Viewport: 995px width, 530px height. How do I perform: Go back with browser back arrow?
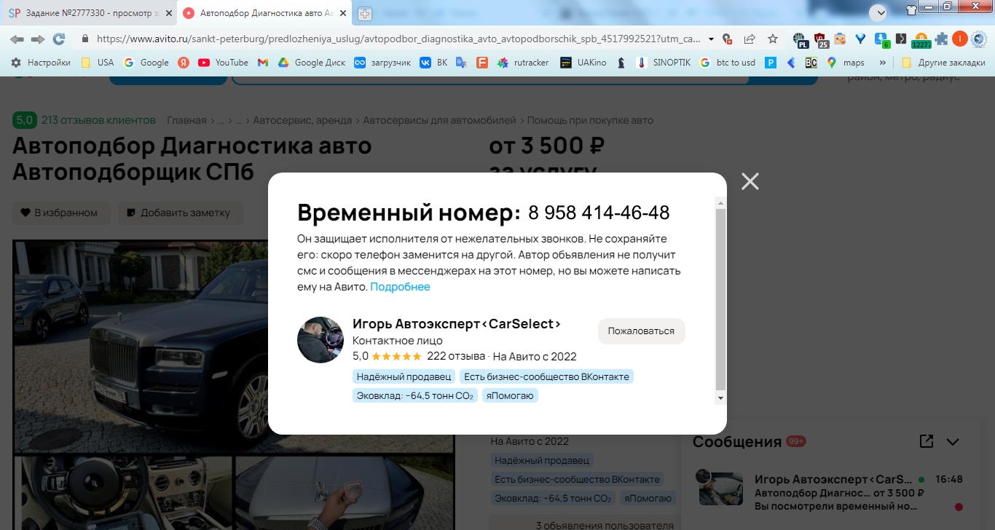(17, 39)
